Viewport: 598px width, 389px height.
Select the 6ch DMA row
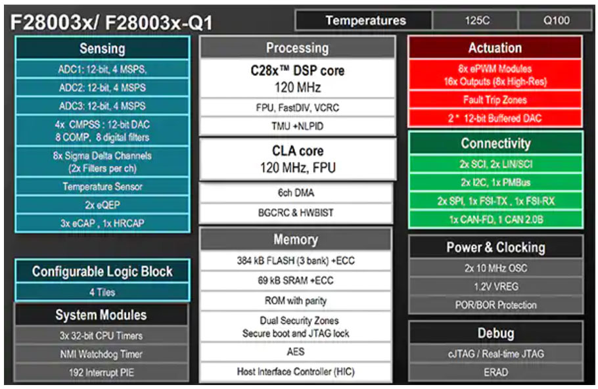point(296,193)
